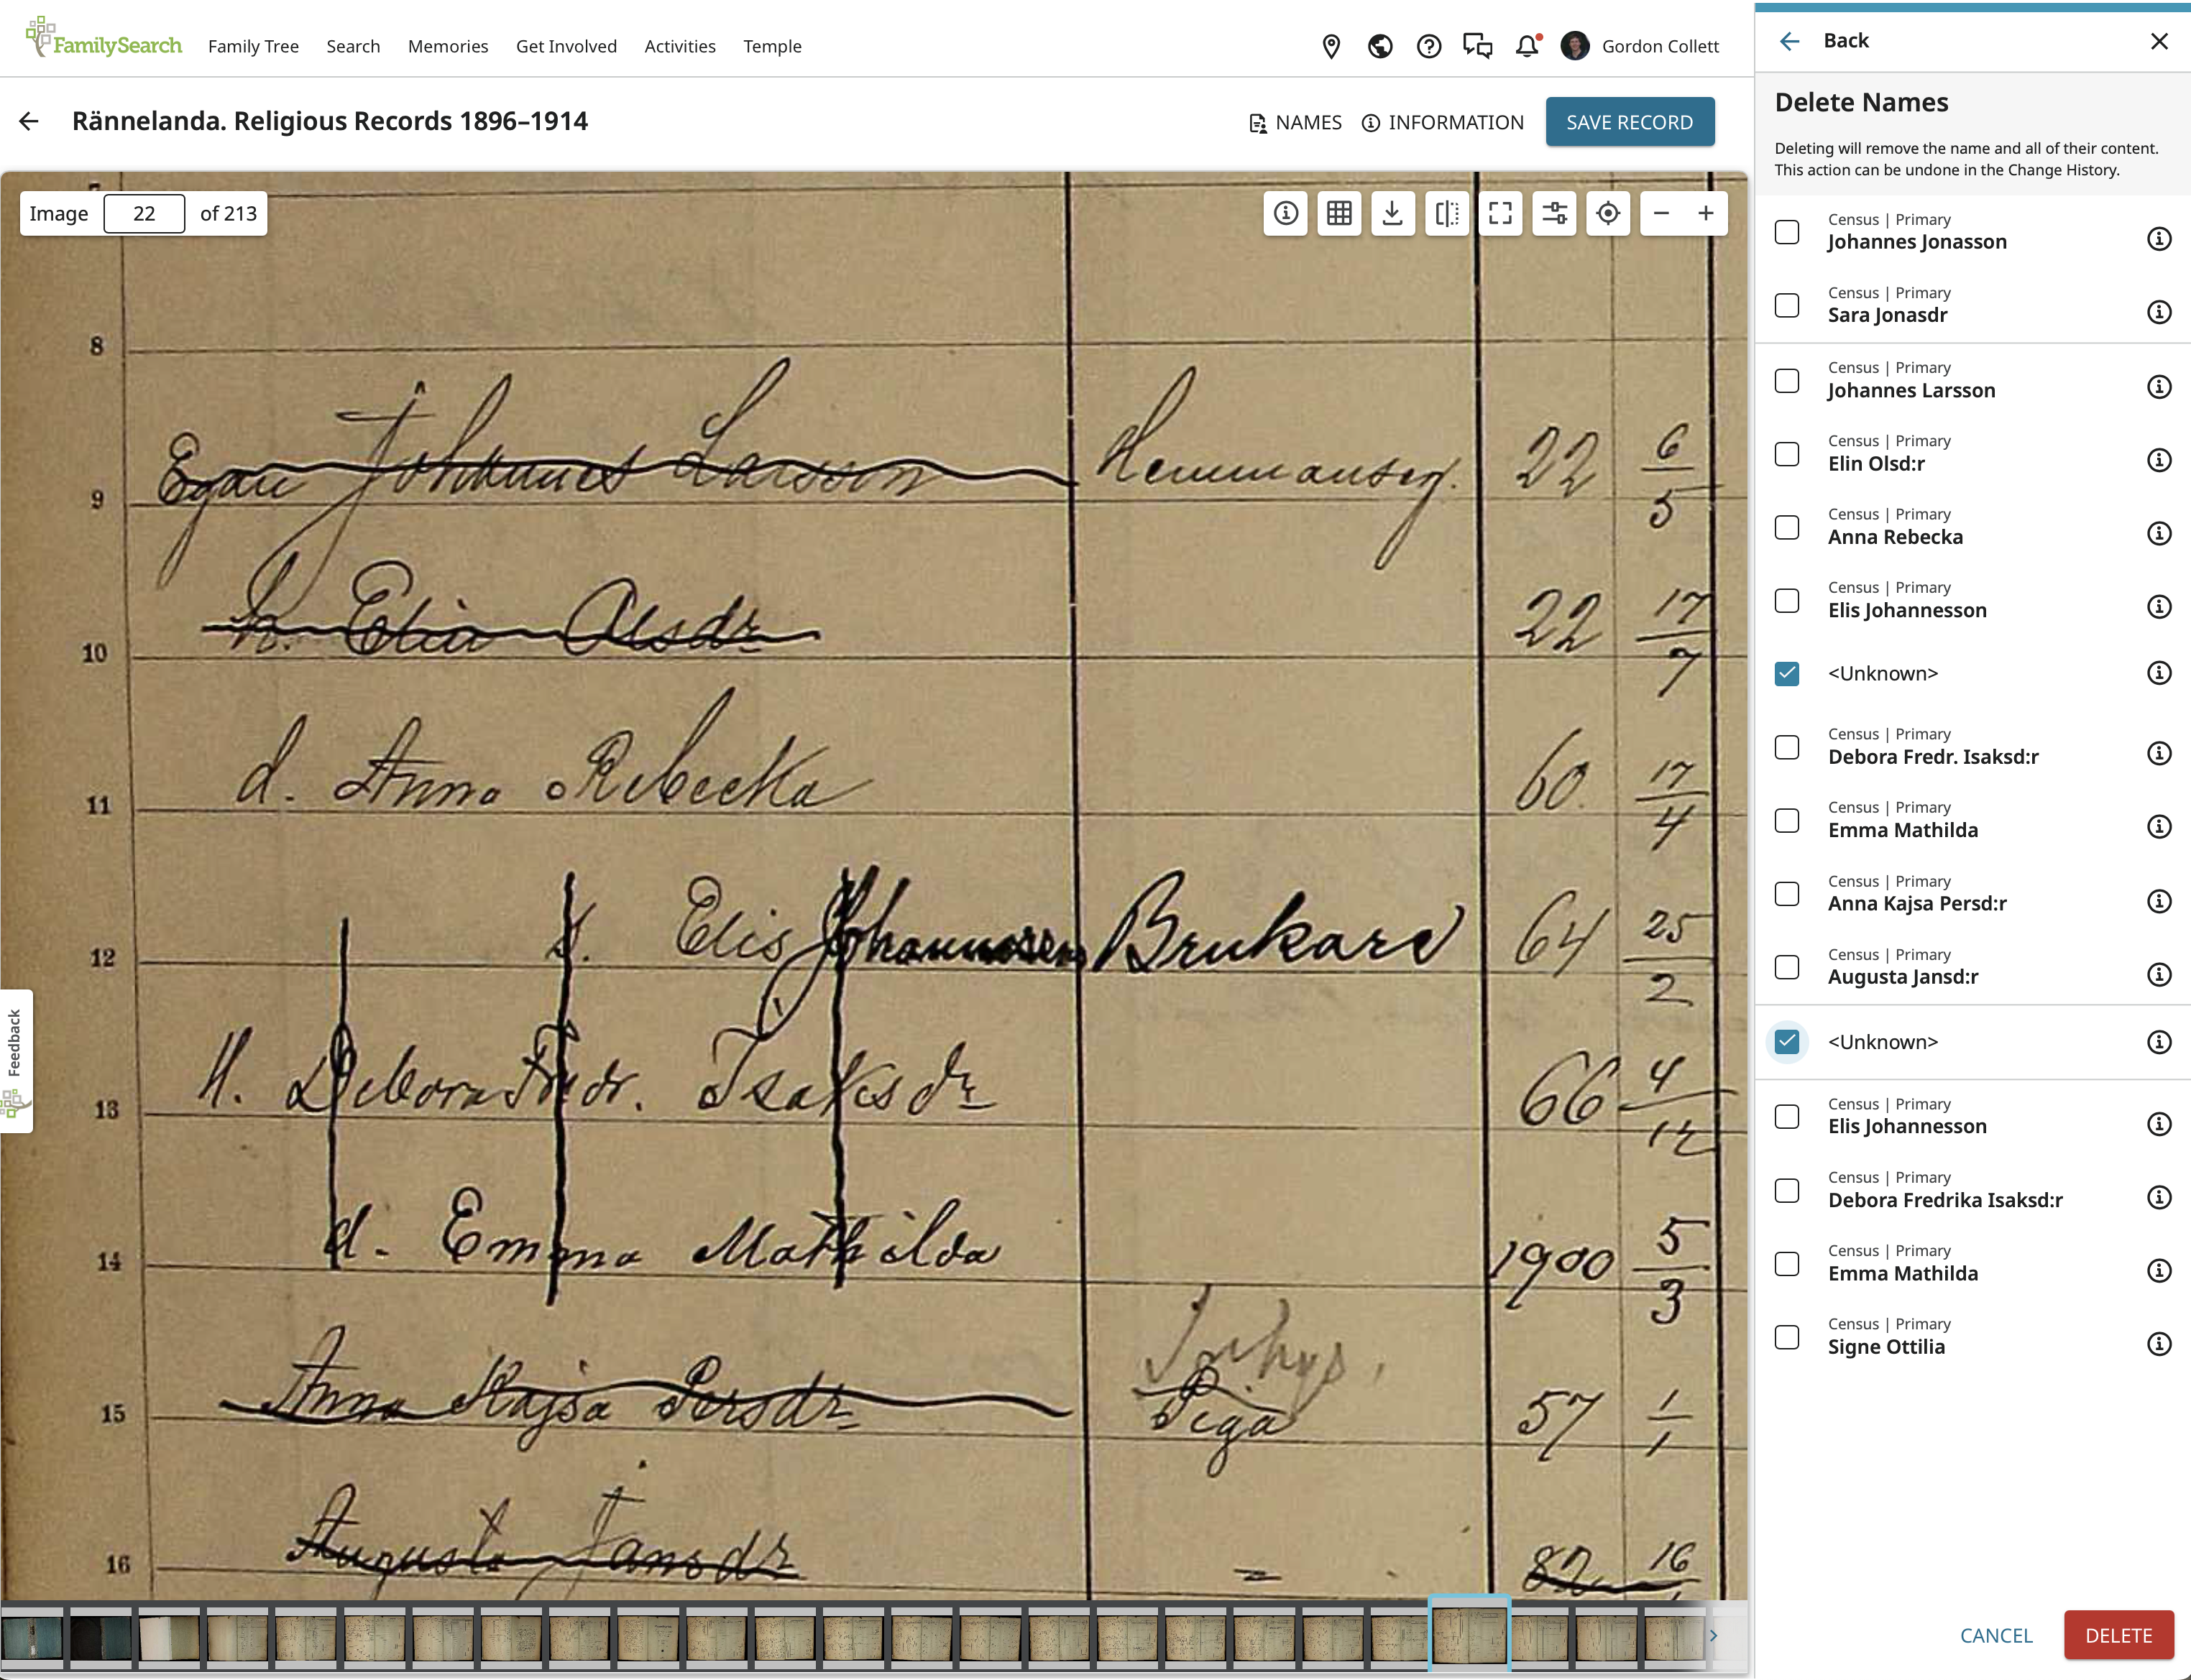The image size is (2191, 1680).
Task: Open the notifications bell
Action: (x=1527, y=46)
